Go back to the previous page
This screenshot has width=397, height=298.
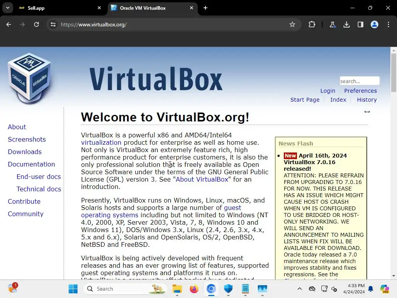(9, 24)
